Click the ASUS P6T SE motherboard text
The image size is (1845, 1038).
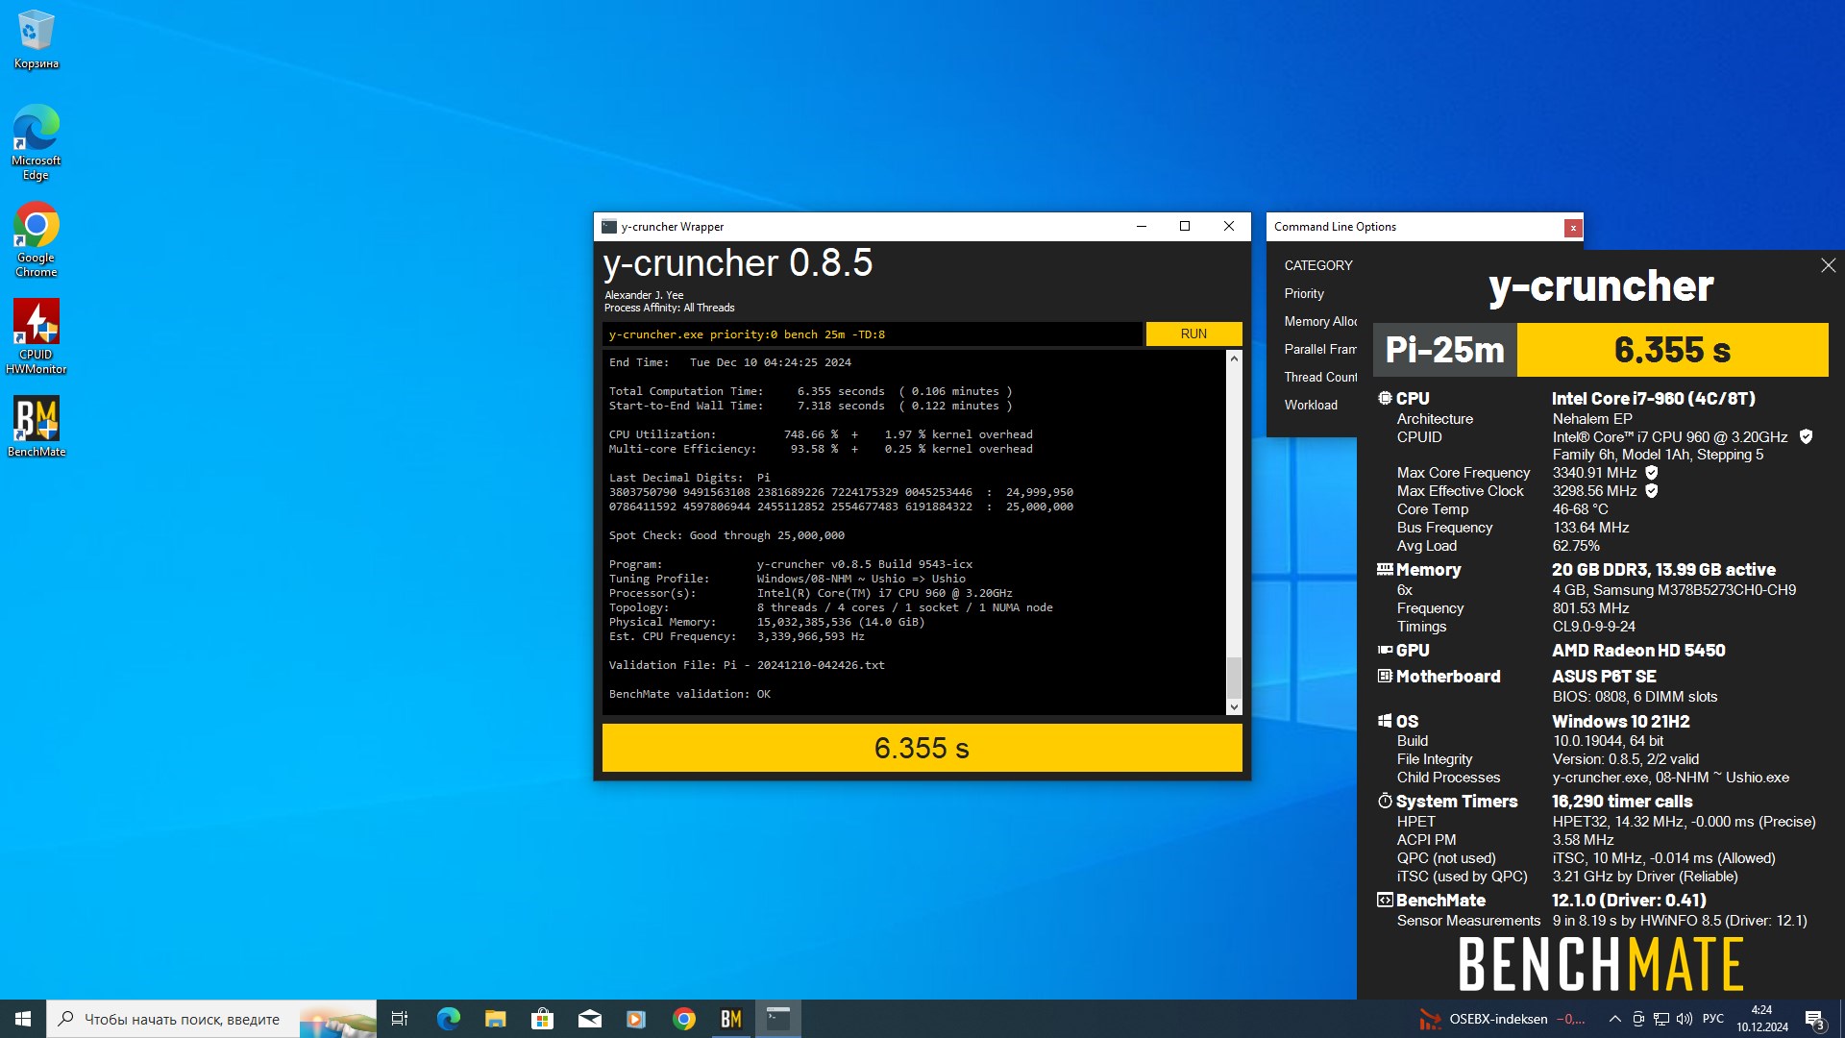(1604, 677)
